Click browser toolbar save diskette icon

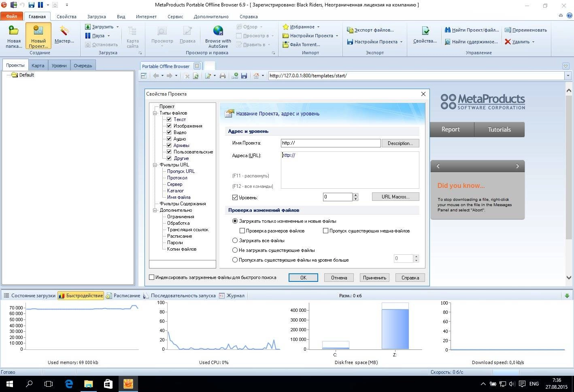(x=244, y=76)
